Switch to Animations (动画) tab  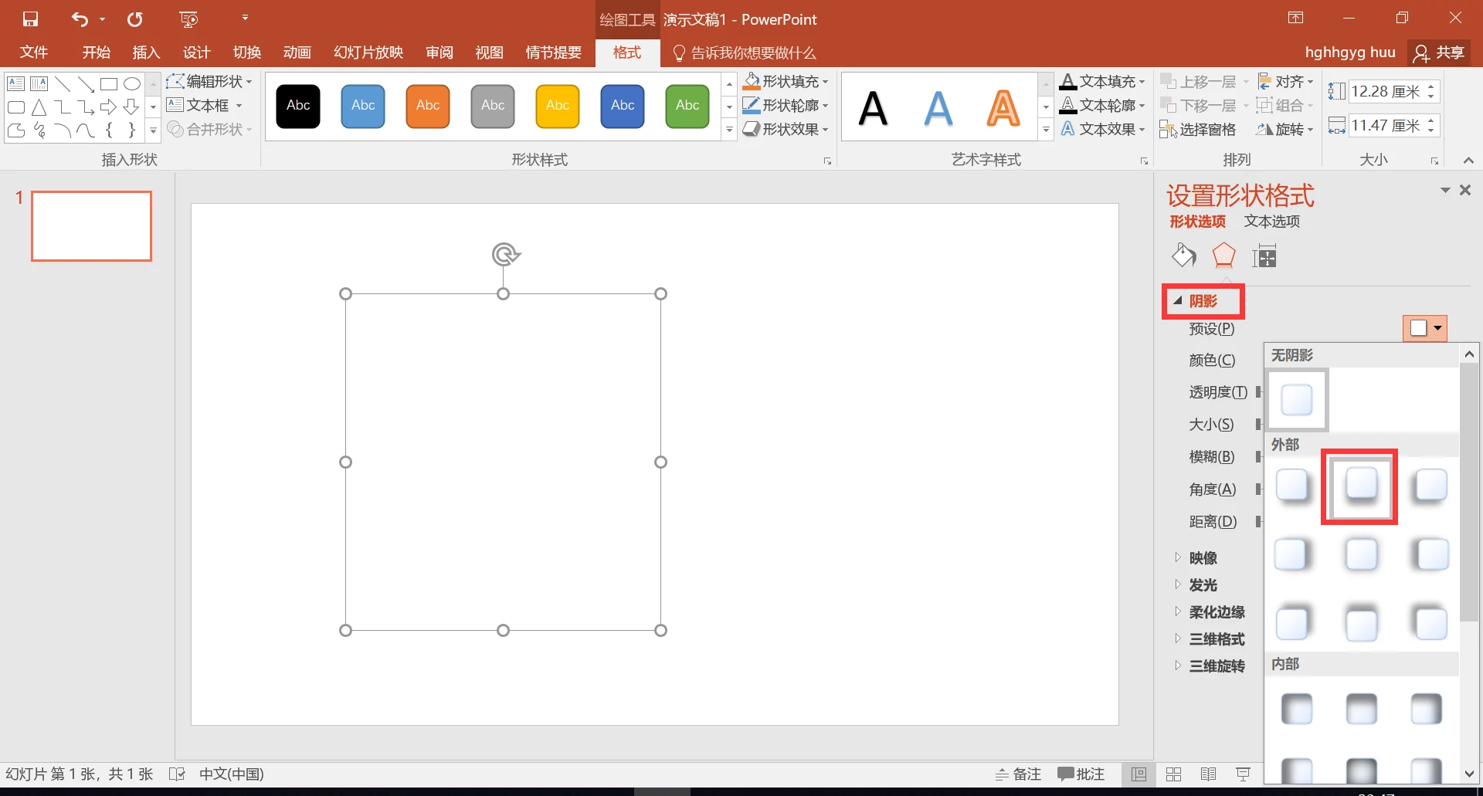pyautogui.click(x=297, y=53)
